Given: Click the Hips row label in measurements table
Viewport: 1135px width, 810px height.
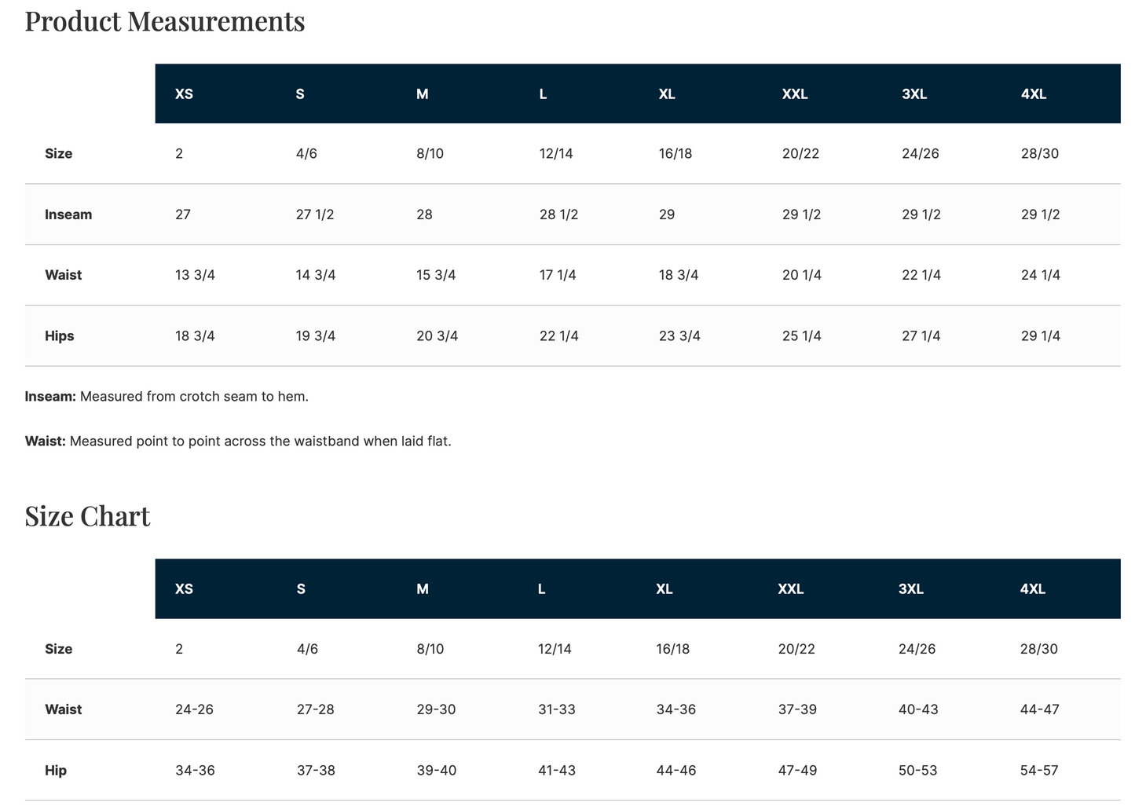Looking at the screenshot, I should [x=60, y=336].
